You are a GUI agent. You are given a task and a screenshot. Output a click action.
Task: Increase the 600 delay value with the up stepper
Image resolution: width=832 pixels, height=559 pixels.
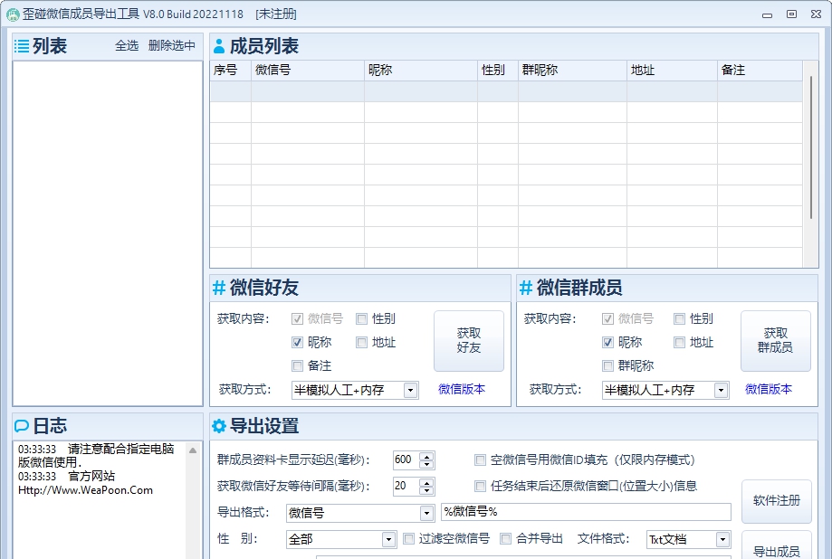click(426, 456)
